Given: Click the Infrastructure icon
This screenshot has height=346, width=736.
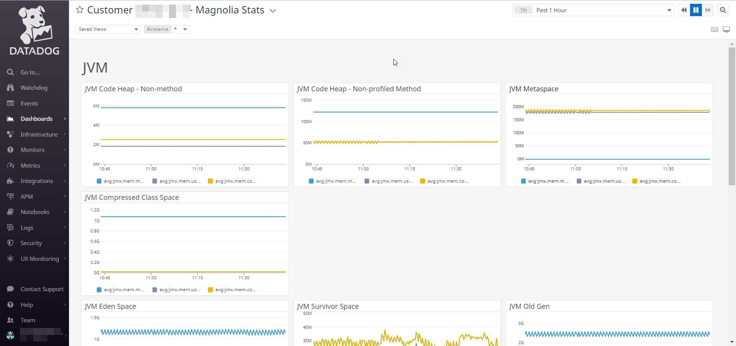Looking at the screenshot, I should (10, 134).
